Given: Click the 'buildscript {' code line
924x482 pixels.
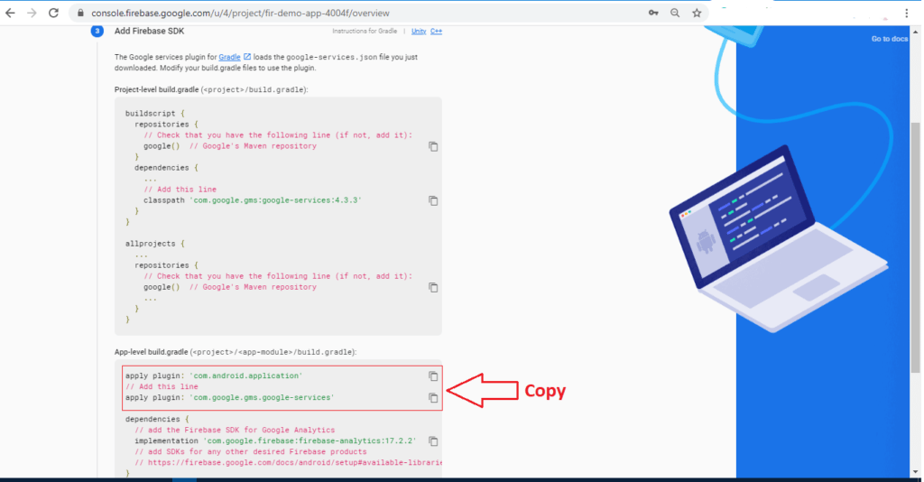Looking at the screenshot, I should pos(154,113).
